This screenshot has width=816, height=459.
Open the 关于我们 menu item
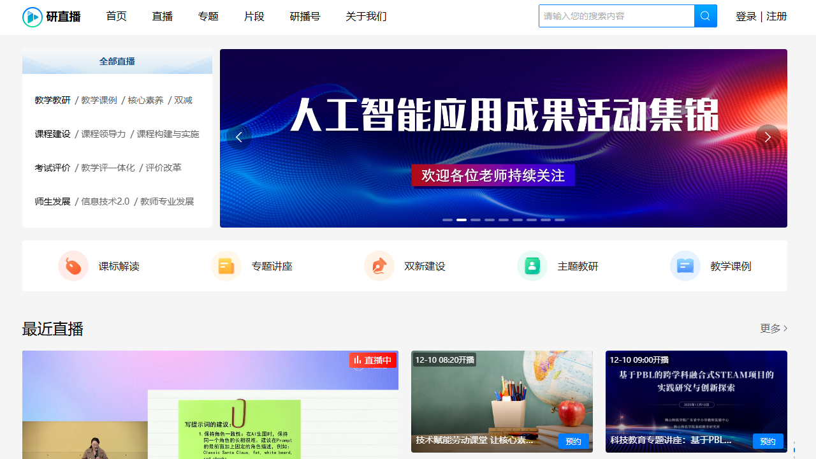[x=366, y=17]
